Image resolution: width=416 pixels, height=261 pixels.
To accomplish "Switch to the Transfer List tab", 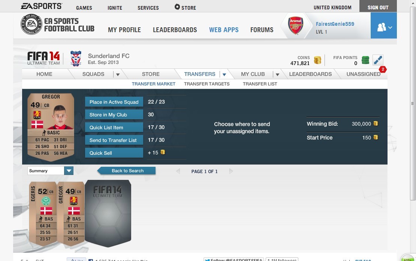I will (260, 84).
